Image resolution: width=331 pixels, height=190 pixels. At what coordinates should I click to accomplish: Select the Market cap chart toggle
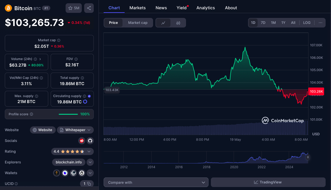click(137, 23)
